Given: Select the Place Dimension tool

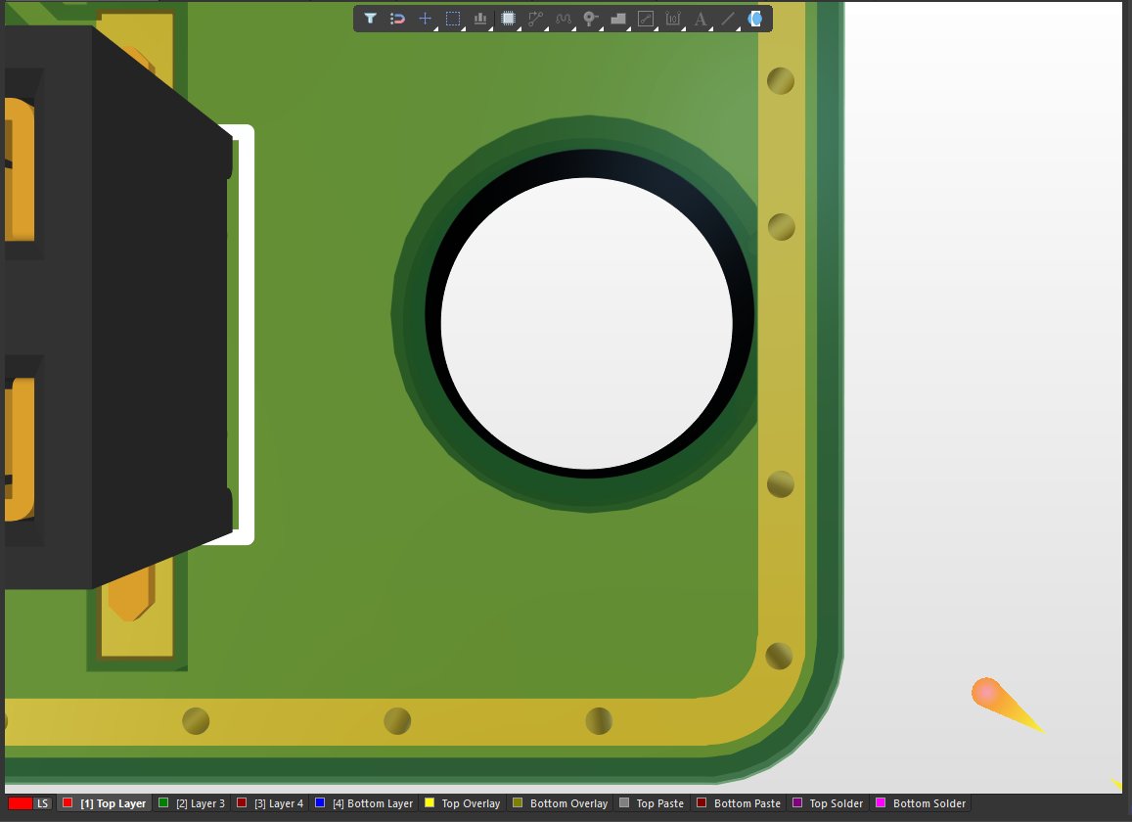Looking at the screenshot, I should [673, 19].
